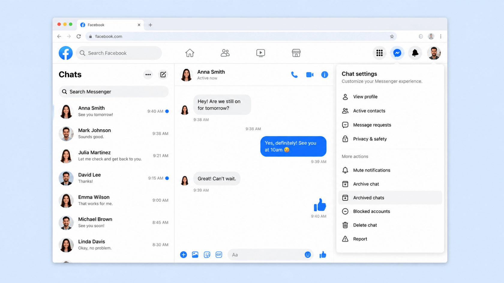Open the Anna Smith conversation in chat list
Viewport: 504px width, 283px height.
[113, 111]
